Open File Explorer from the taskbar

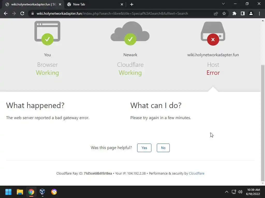pos(20,192)
